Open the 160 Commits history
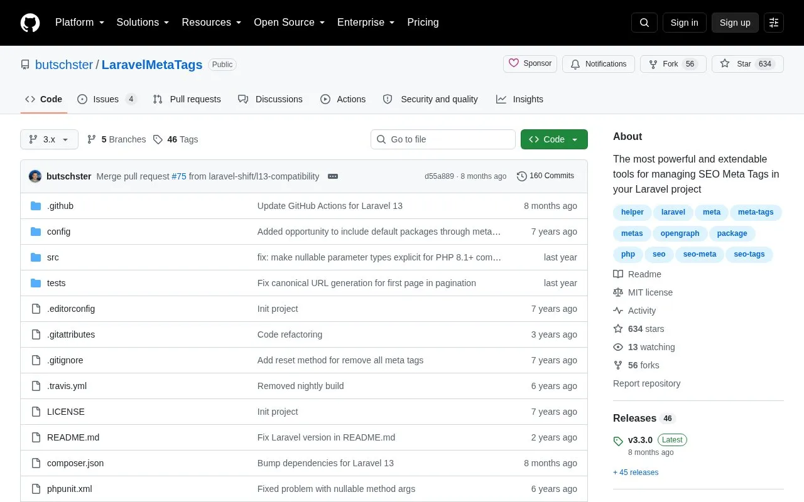Viewport: 804px width, 502px height. coord(545,176)
